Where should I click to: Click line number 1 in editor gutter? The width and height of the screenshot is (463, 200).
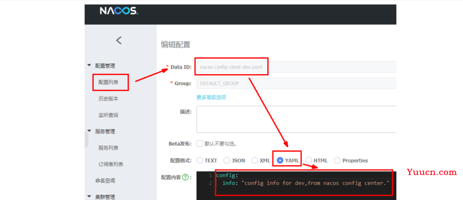pyautogui.click(x=210, y=175)
